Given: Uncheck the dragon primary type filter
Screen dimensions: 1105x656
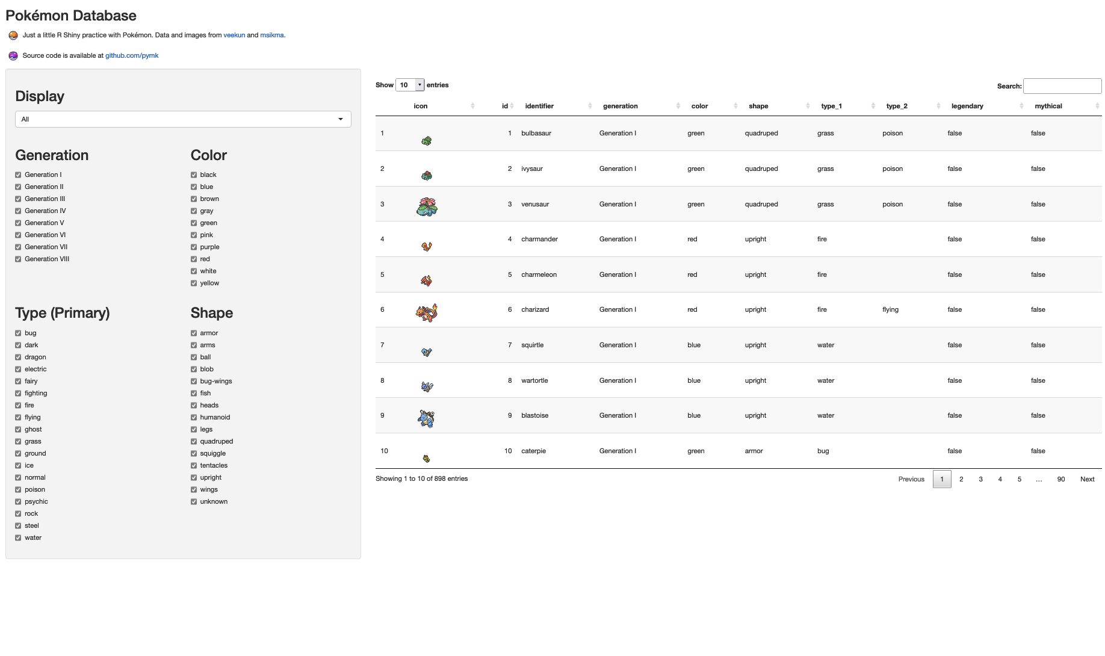Looking at the screenshot, I should tap(19, 357).
